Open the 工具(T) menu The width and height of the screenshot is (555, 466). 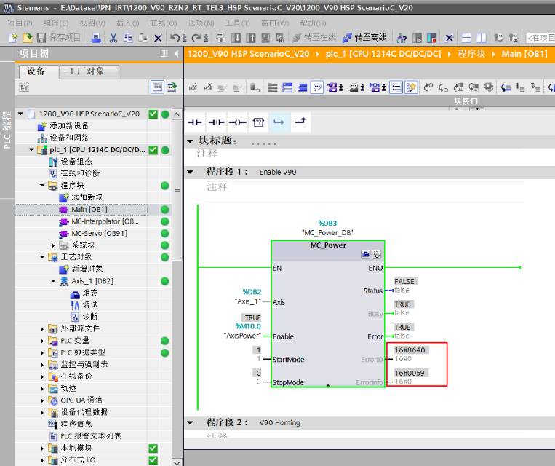pyautogui.click(x=238, y=23)
